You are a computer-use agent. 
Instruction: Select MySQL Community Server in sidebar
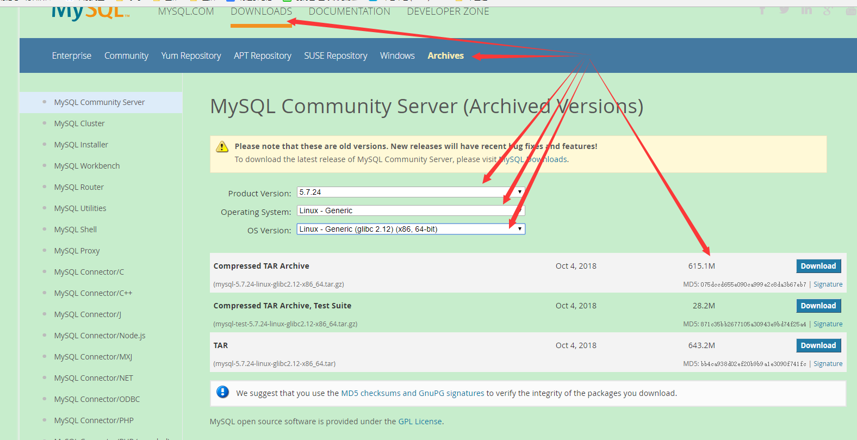coord(100,102)
